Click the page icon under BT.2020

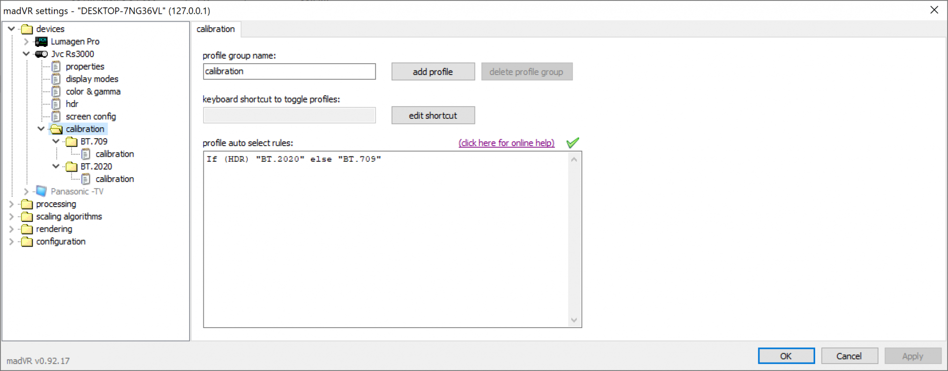click(x=86, y=179)
